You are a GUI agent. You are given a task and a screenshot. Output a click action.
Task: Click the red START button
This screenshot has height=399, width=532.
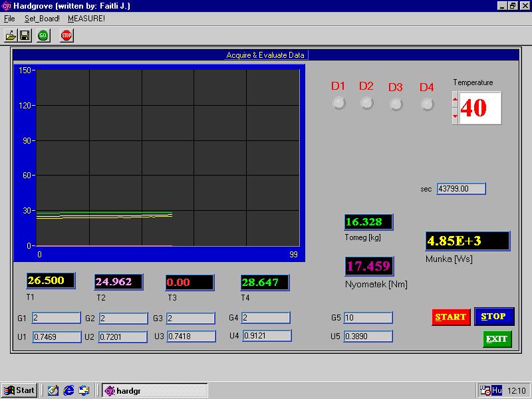(451, 317)
